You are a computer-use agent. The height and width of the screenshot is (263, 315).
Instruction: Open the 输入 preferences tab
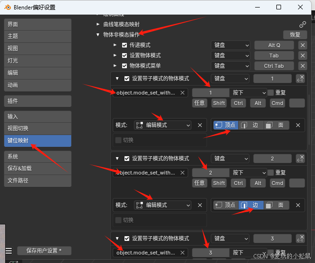click(x=38, y=117)
